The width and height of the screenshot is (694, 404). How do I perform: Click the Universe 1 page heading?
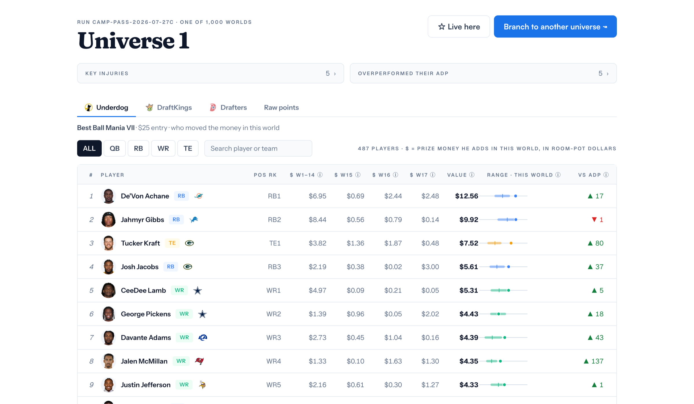(x=133, y=41)
